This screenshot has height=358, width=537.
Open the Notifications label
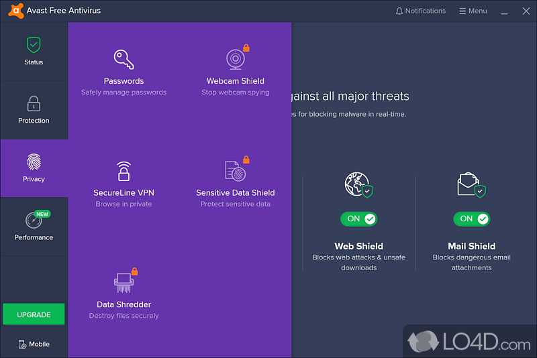click(426, 11)
